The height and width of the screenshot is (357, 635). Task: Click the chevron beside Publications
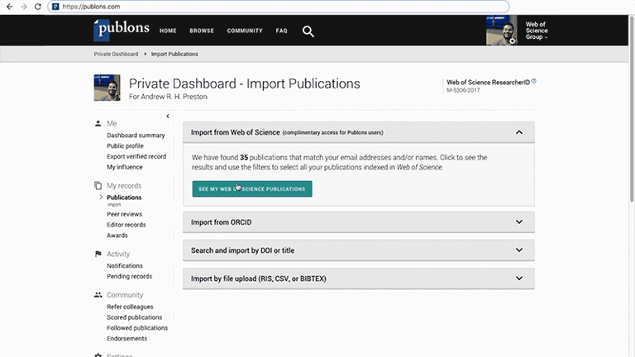coord(101,198)
